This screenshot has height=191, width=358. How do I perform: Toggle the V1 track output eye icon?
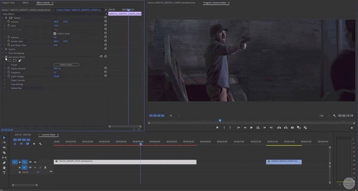coord(35,162)
